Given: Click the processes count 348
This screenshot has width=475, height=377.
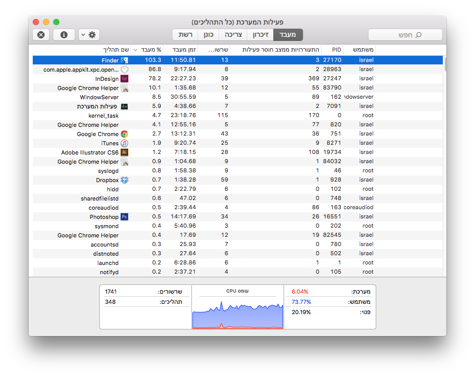Looking at the screenshot, I should coord(110,302).
